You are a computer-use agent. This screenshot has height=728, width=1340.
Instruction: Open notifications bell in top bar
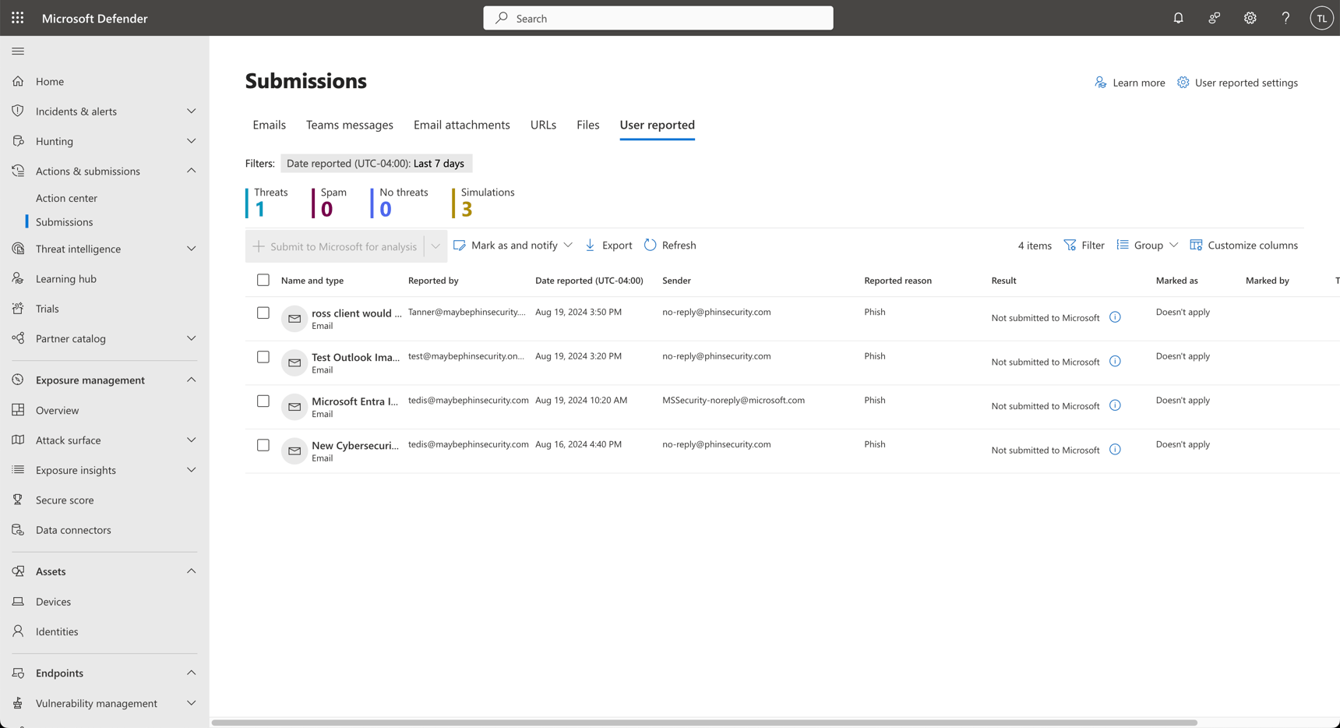pyautogui.click(x=1178, y=17)
